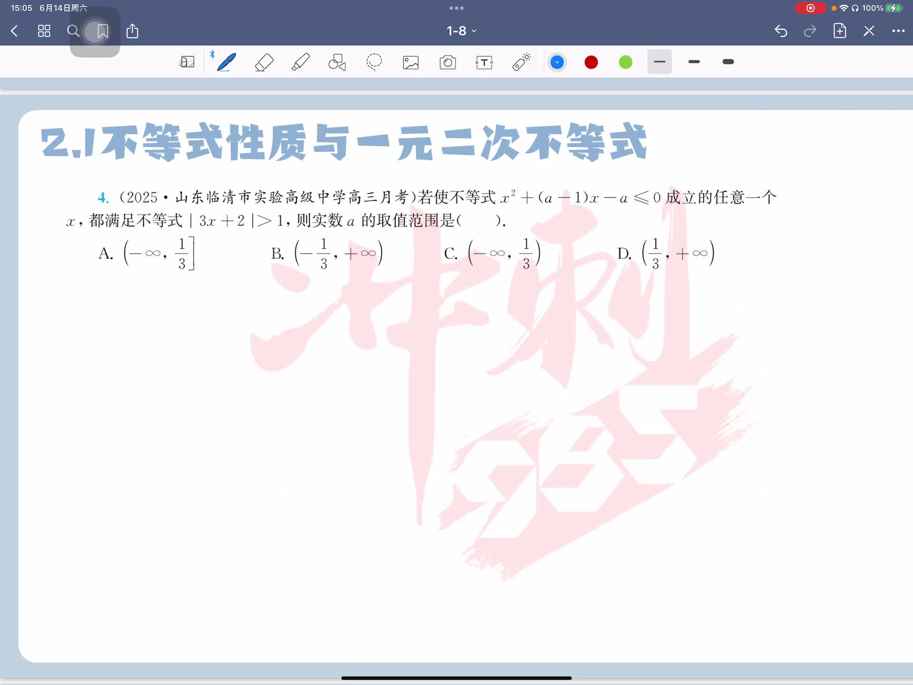Image resolution: width=913 pixels, height=685 pixels.
Task: Select the Highlighter tool
Action: [x=301, y=62]
